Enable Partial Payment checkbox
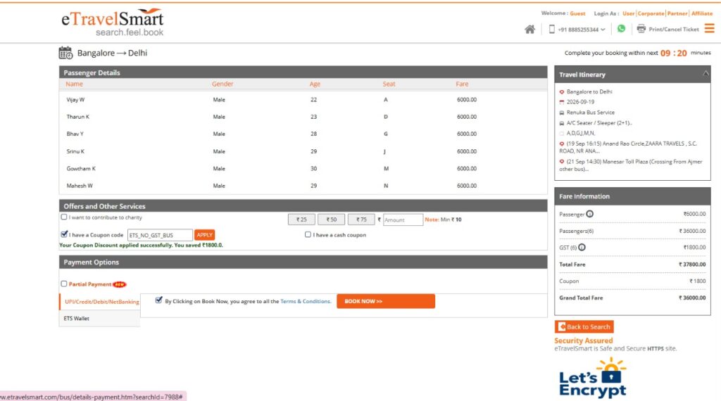Screen dimensions: 721x401 (x=64, y=284)
